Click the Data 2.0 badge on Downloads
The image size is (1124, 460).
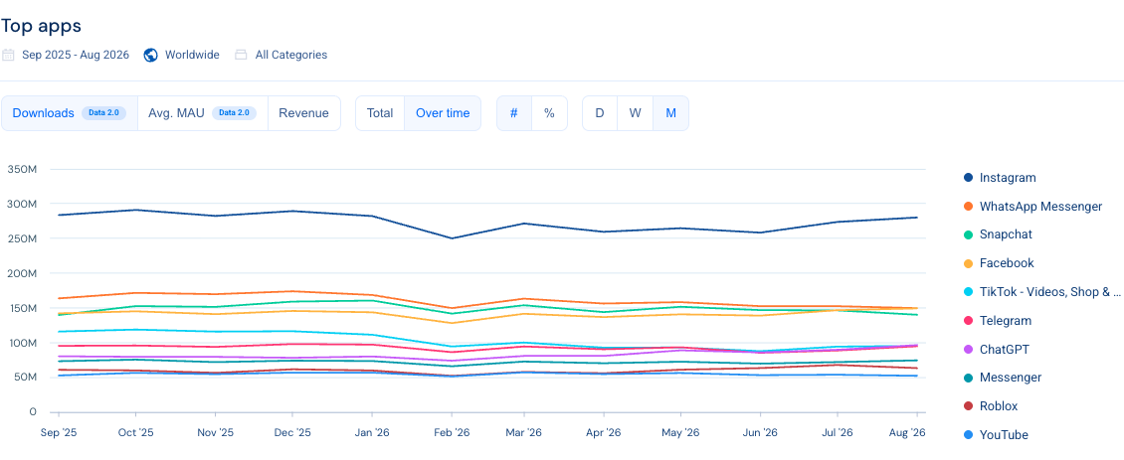point(103,113)
